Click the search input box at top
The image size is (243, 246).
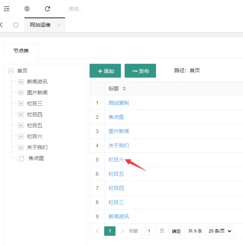coord(101,9)
